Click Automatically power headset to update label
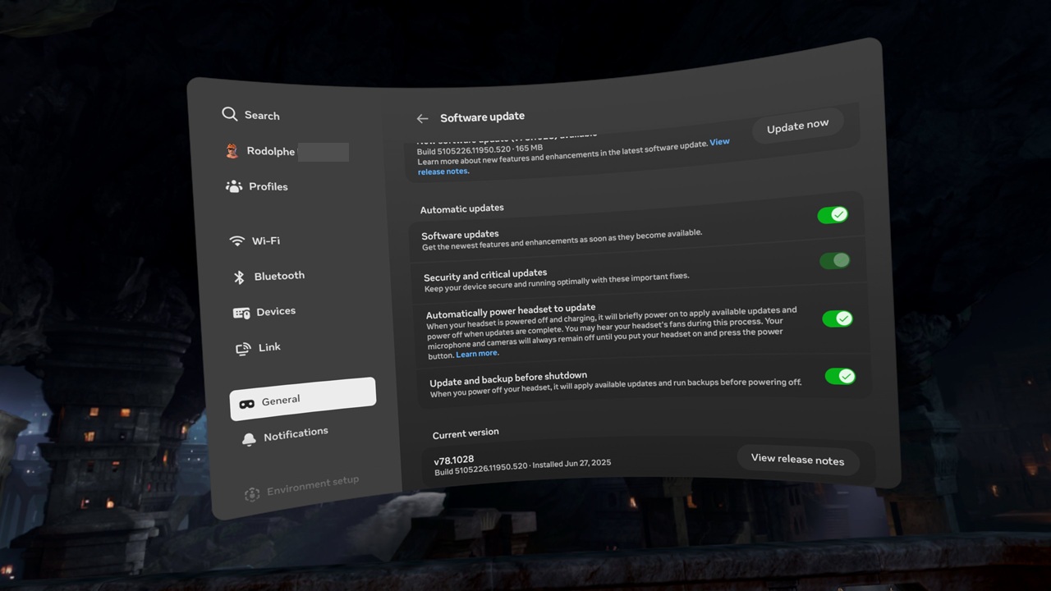The height and width of the screenshot is (591, 1051). [511, 311]
